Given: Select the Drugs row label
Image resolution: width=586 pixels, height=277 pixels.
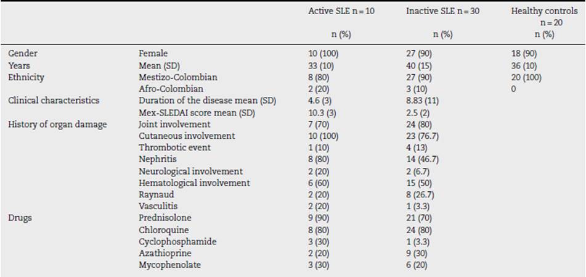Looking at the screenshot, I should click(x=20, y=218).
